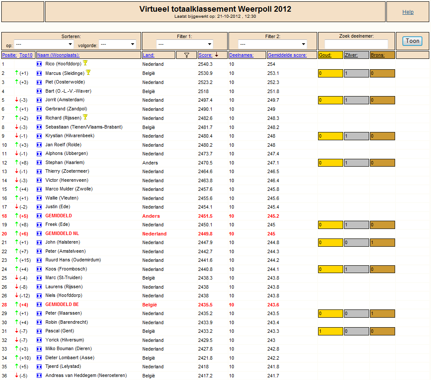Click the name Marc (St-Truiden)
This screenshot has height=380, width=431.
point(64,277)
